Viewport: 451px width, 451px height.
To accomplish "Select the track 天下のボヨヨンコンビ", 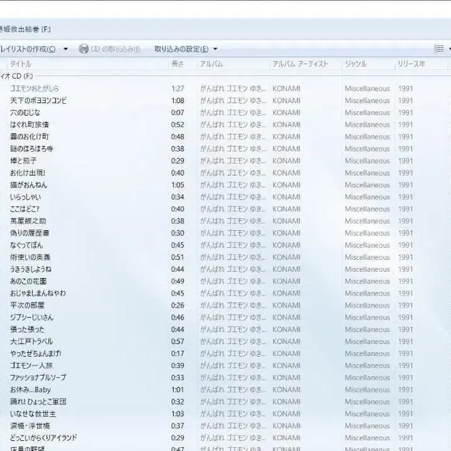I will [38, 101].
